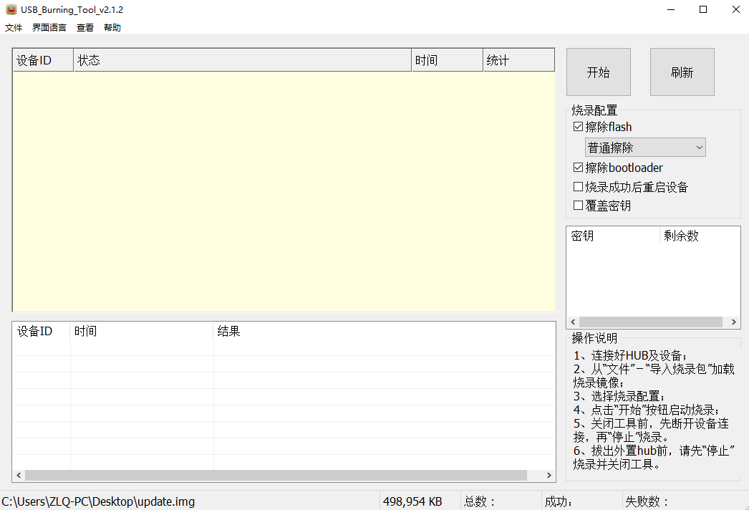The width and height of the screenshot is (749, 510).
Task: Click left scroll arrow in key list
Action: tap(573, 322)
